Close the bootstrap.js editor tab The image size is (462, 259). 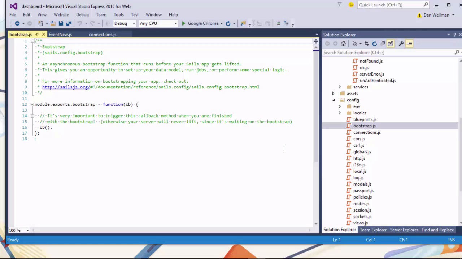[x=43, y=35]
